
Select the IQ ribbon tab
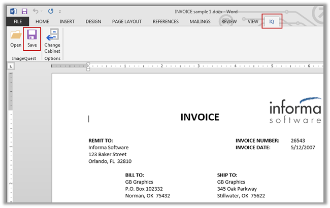(272, 22)
